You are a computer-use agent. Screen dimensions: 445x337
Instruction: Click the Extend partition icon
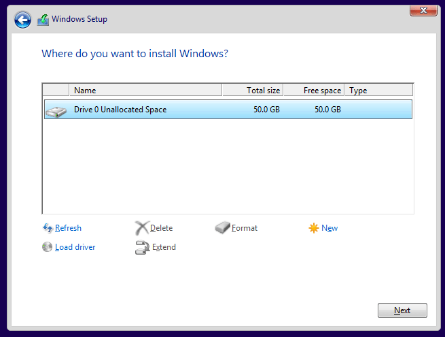[x=143, y=247]
